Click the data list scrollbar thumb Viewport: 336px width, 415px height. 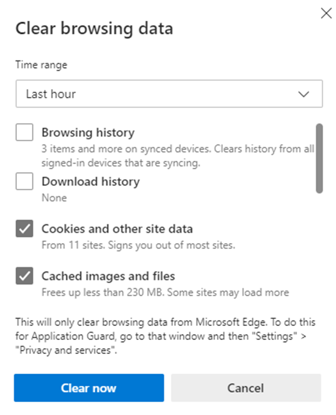319,158
